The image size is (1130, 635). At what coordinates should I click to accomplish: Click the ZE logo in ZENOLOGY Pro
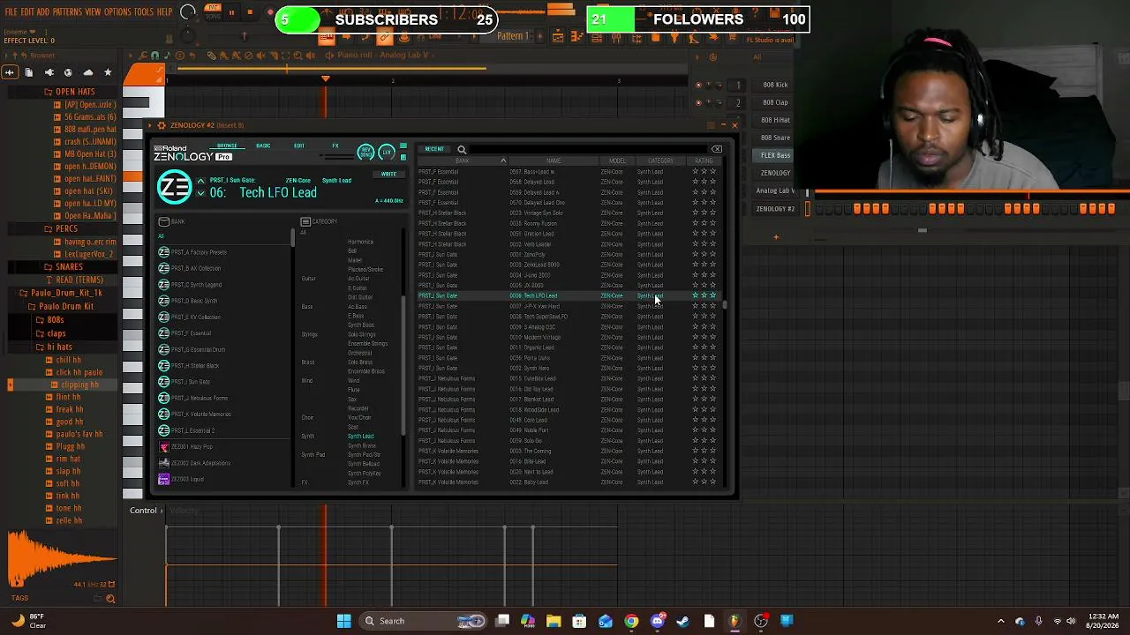174,187
